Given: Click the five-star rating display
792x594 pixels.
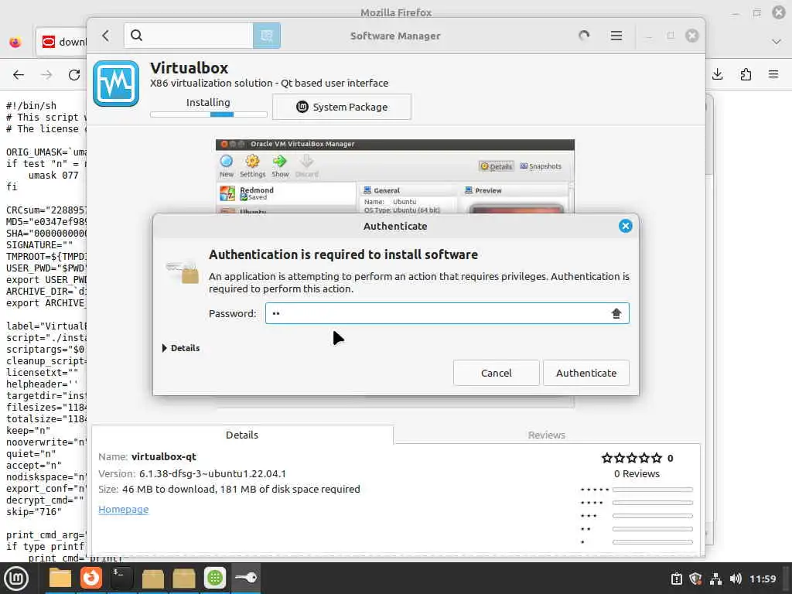Looking at the screenshot, I should click(x=631, y=458).
